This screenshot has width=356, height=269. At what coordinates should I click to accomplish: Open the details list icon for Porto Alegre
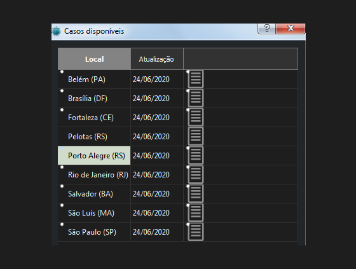[x=196, y=155]
